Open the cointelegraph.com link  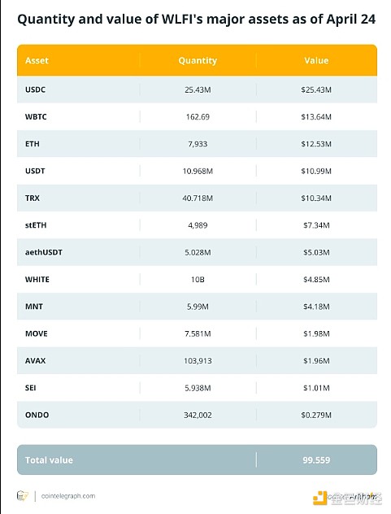coord(68,496)
